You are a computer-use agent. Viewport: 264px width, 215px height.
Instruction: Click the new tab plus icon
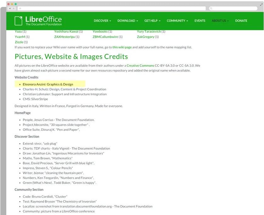pos(20,8)
